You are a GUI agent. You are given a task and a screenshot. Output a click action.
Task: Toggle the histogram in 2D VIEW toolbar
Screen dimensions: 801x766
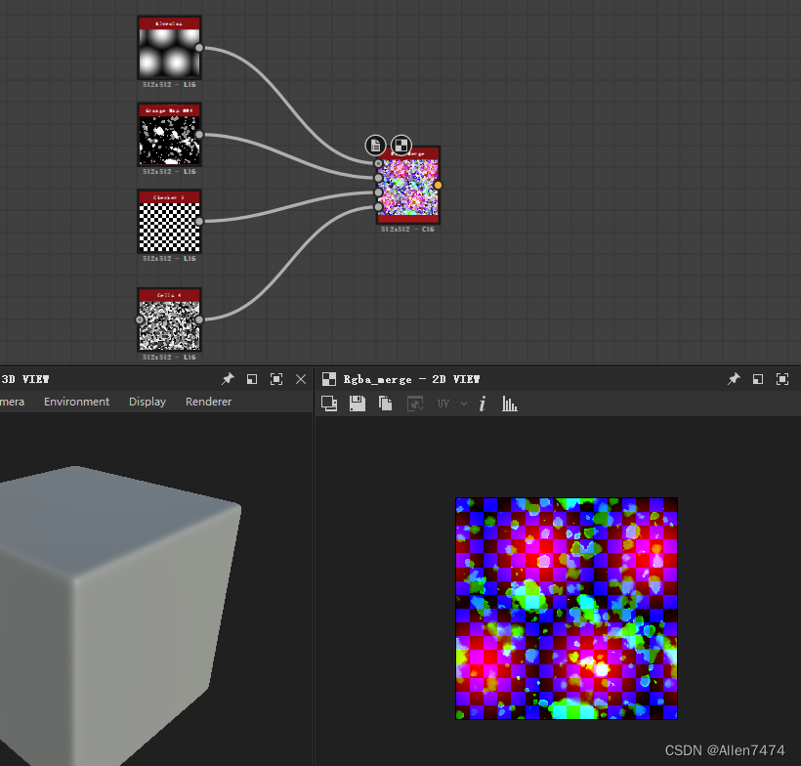[509, 404]
